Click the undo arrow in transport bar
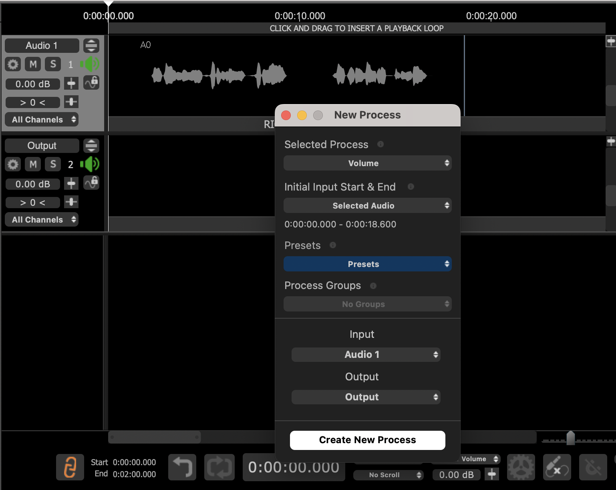The width and height of the screenshot is (616, 490). pyautogui.click(x=182, y=467)
